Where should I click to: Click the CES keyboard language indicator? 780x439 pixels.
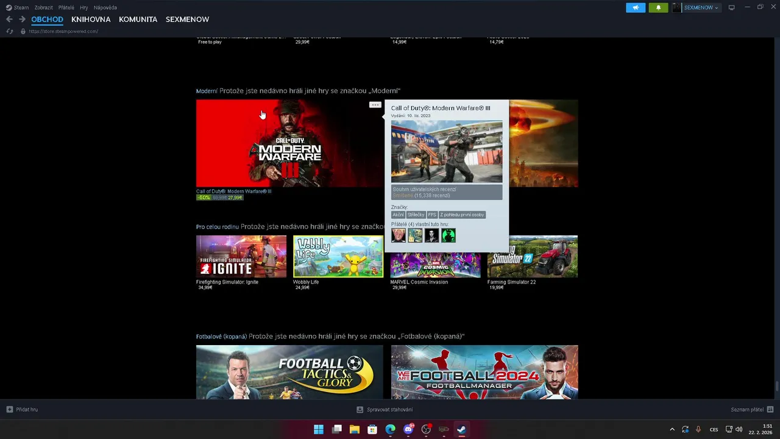coord(714,429)
